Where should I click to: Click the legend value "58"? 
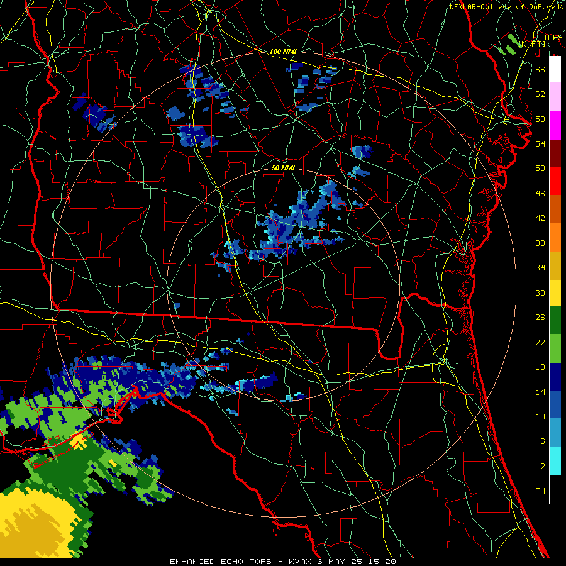click(x=540, y=119)
